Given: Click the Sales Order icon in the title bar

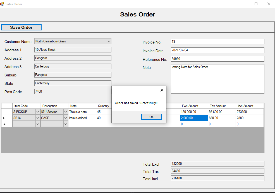Looking at the screenshot, I should tap(3, 4).
